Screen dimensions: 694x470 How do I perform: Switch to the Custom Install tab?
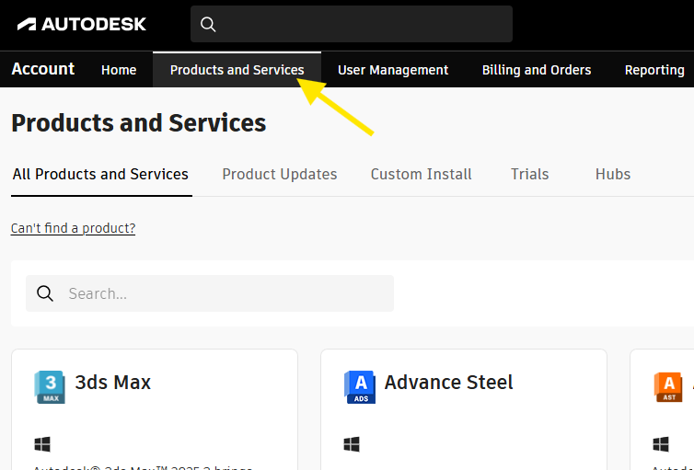tap(421, 174)
